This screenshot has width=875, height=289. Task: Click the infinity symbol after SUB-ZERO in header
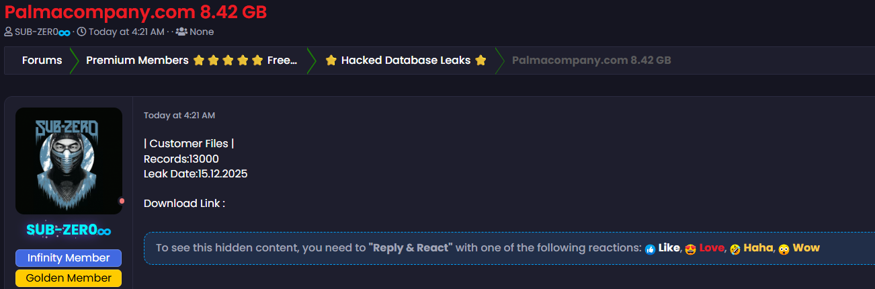[x=64, y=32]
